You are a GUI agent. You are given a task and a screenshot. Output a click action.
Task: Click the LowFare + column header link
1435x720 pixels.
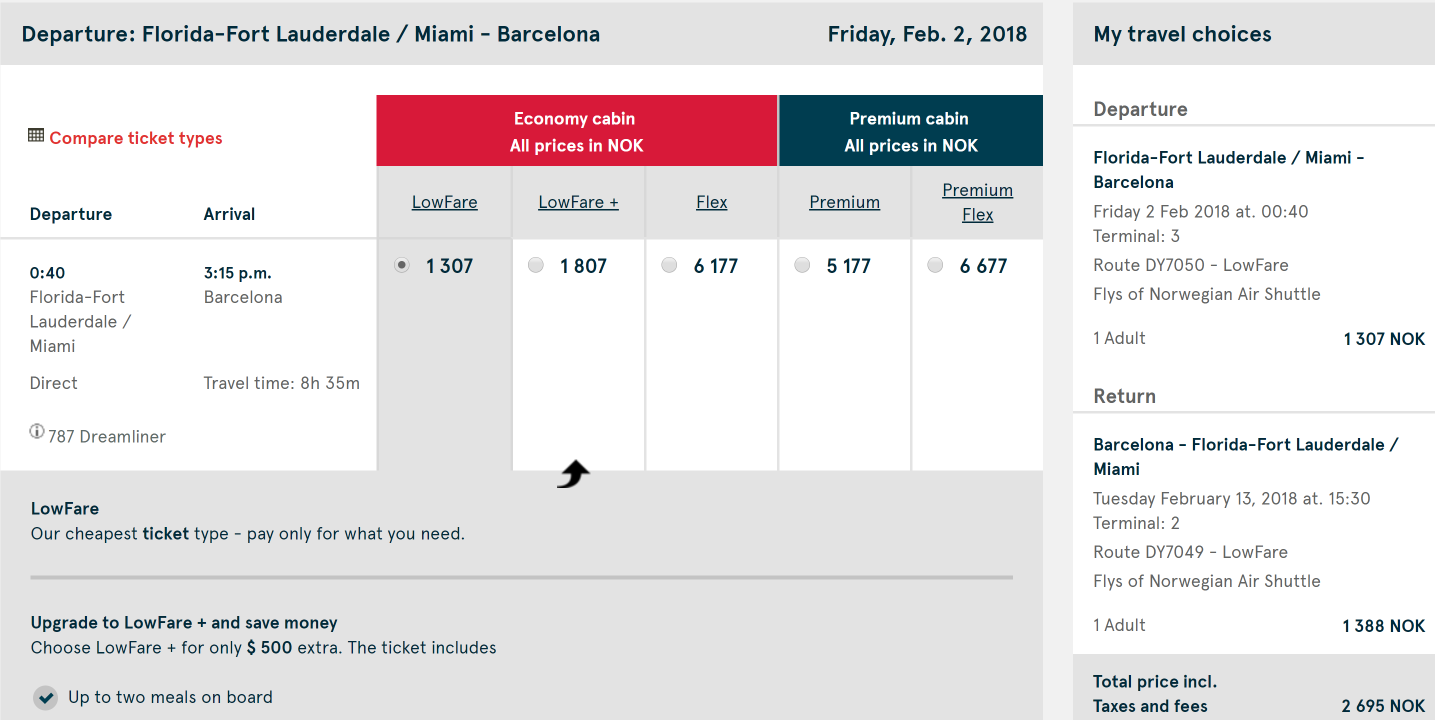[577, 201]
